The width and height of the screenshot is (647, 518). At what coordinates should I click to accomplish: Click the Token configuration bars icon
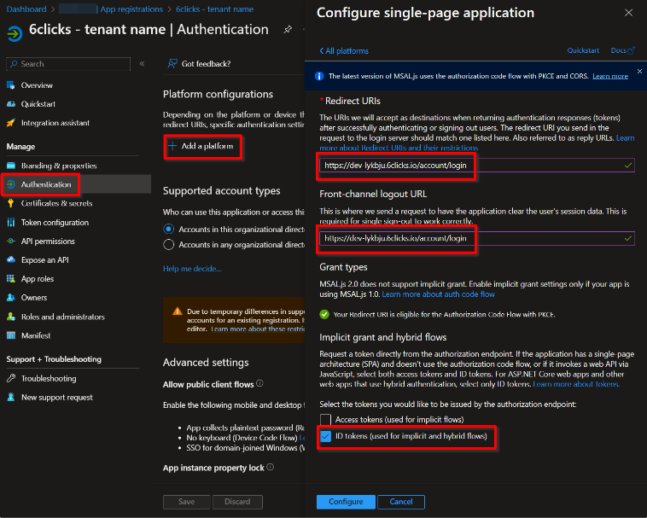coord(11,222)
